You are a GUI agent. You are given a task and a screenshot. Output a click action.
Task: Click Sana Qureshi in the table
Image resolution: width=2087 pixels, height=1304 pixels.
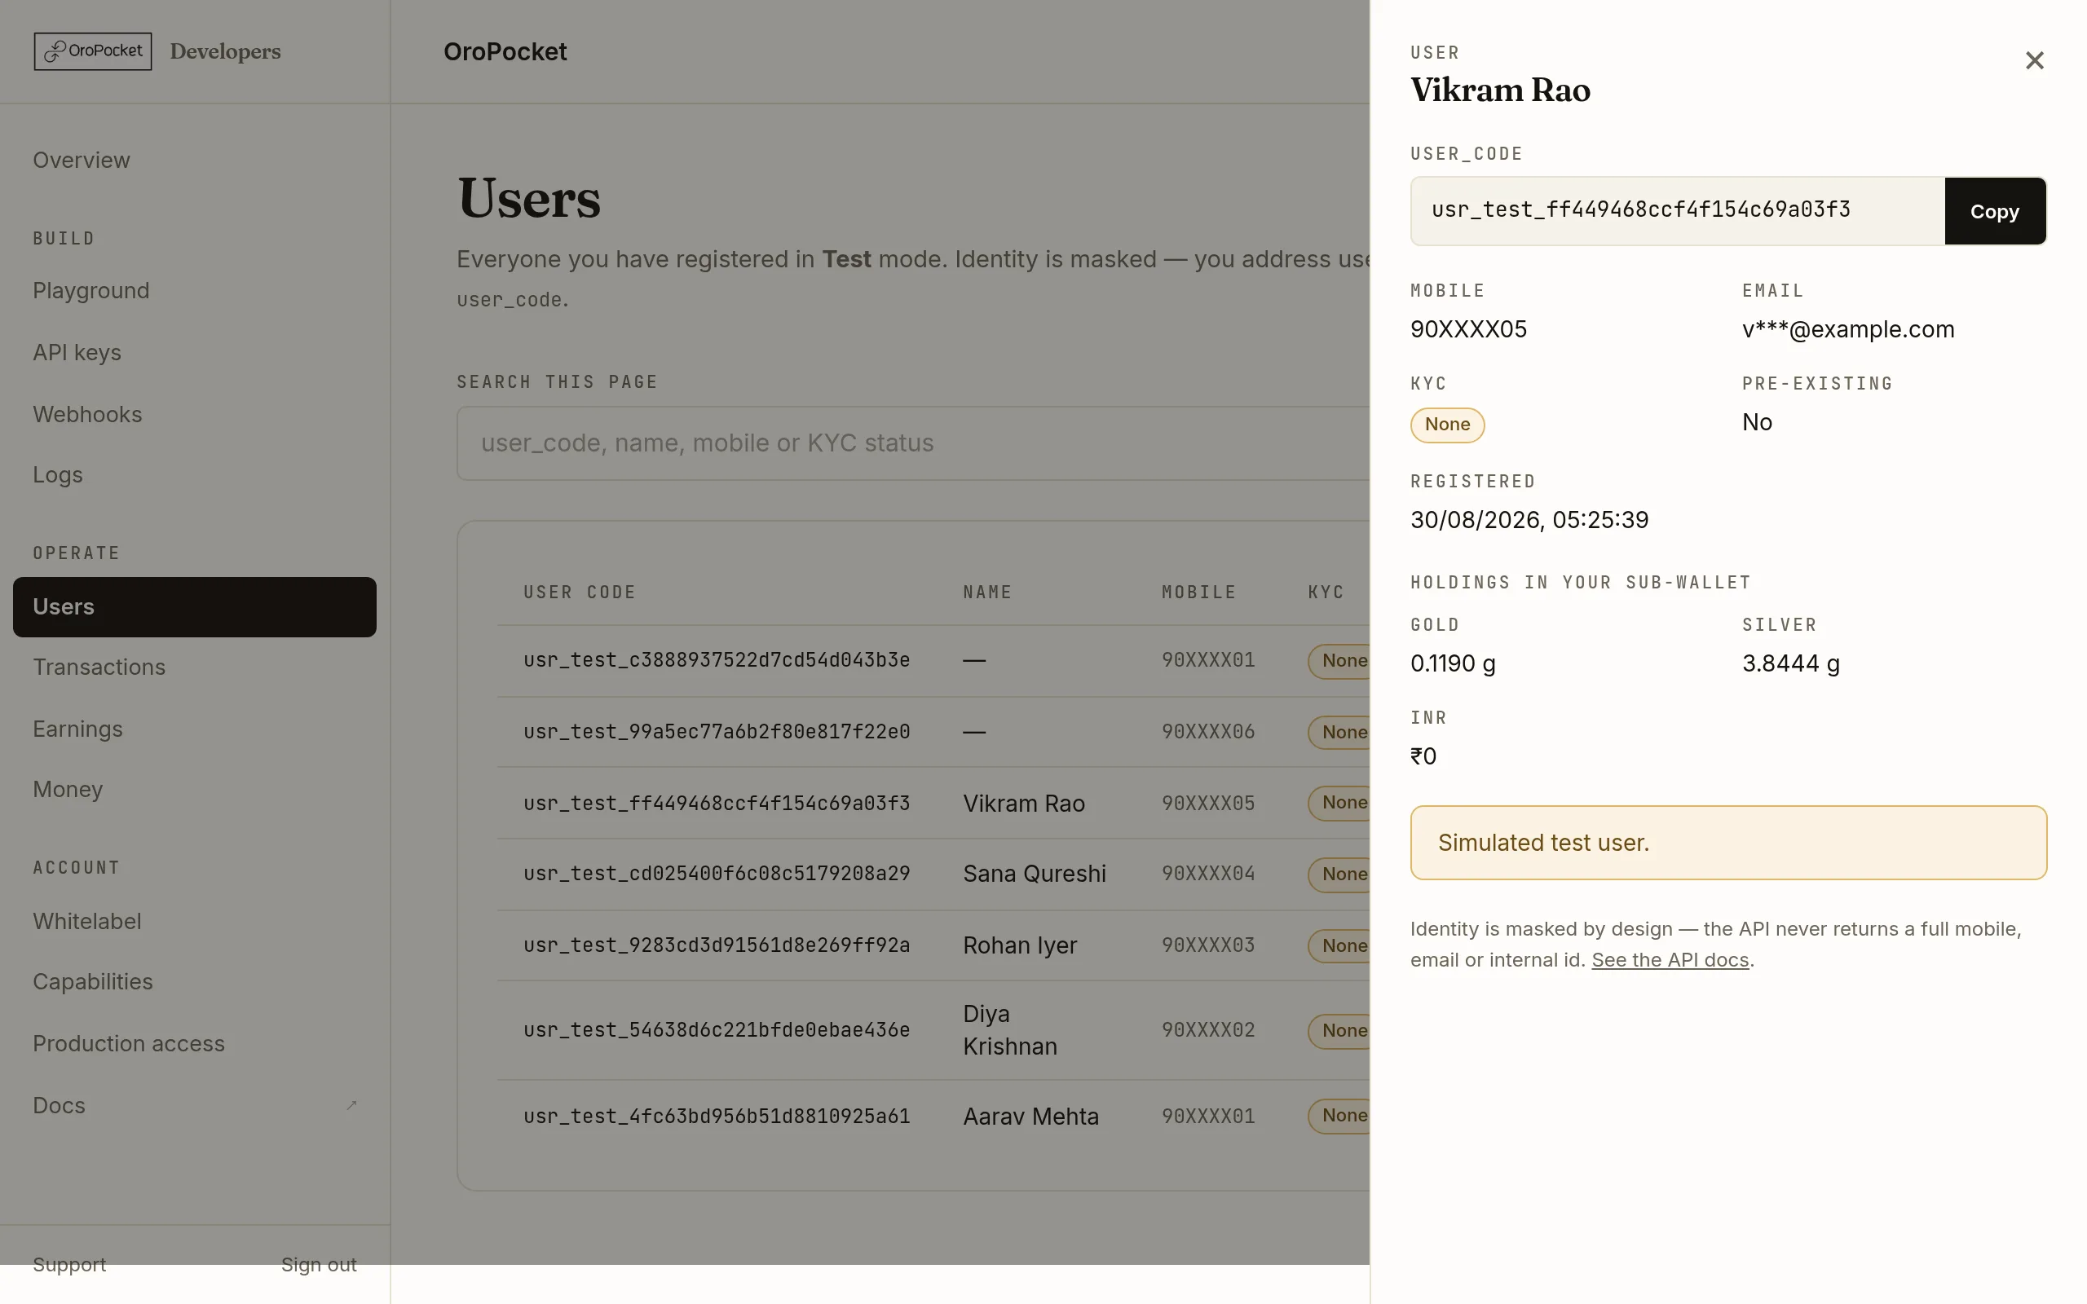point(1034,874)
